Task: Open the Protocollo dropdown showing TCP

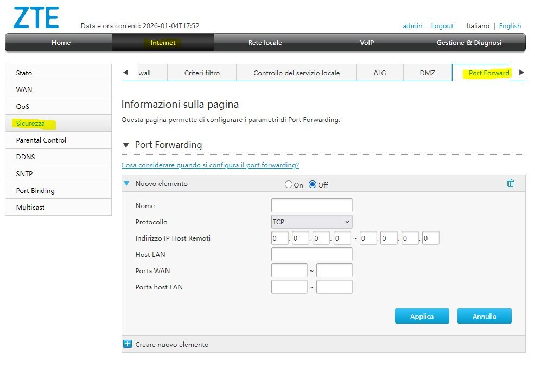Action: pyautogui.click(x=311, y=221)
